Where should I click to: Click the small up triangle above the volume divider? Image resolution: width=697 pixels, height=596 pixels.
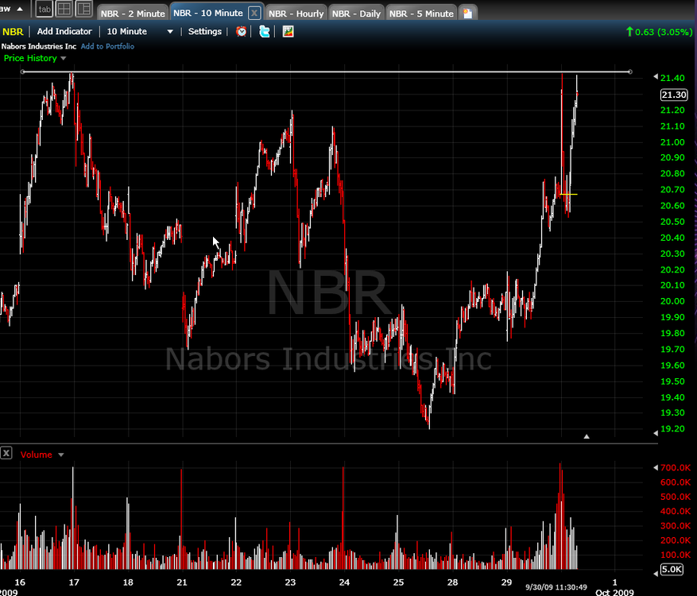pos(587,436)
